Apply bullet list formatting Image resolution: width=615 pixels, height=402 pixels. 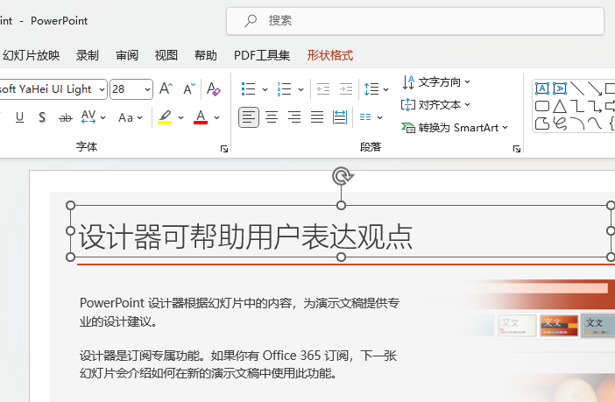coord(249,89)
